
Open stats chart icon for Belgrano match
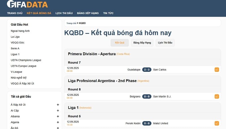click(217, 97)
